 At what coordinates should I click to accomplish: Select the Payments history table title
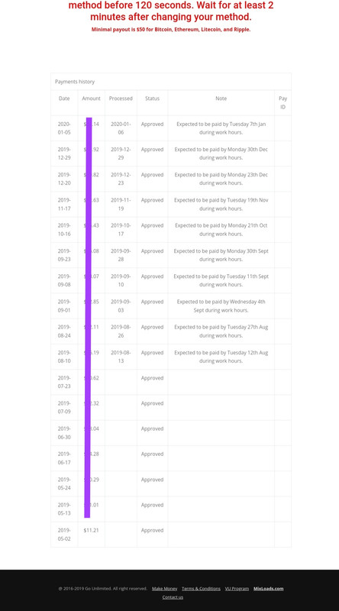click(75, 82)
